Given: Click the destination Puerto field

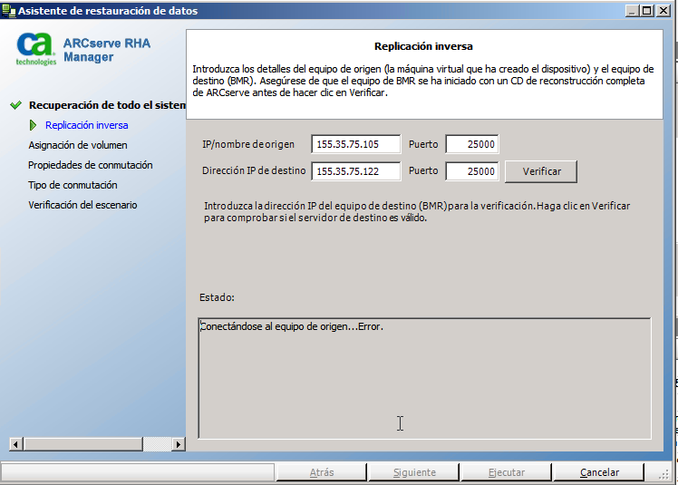Looking at the screenshot, I should click(472, 171).
